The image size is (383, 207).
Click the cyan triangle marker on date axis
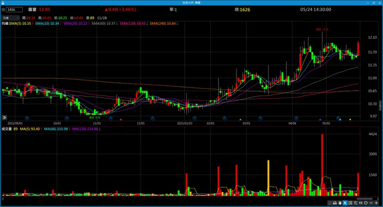[340, 119]
